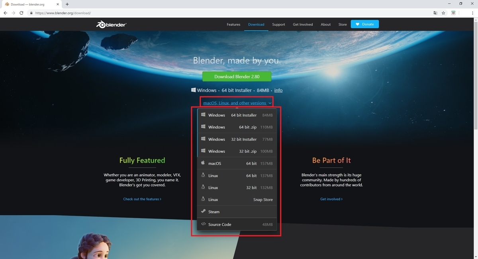The height and width of the screenshot is (259, 478).
Task: Click the Blender, made by you. headline
Action: [x=237, y=61]
